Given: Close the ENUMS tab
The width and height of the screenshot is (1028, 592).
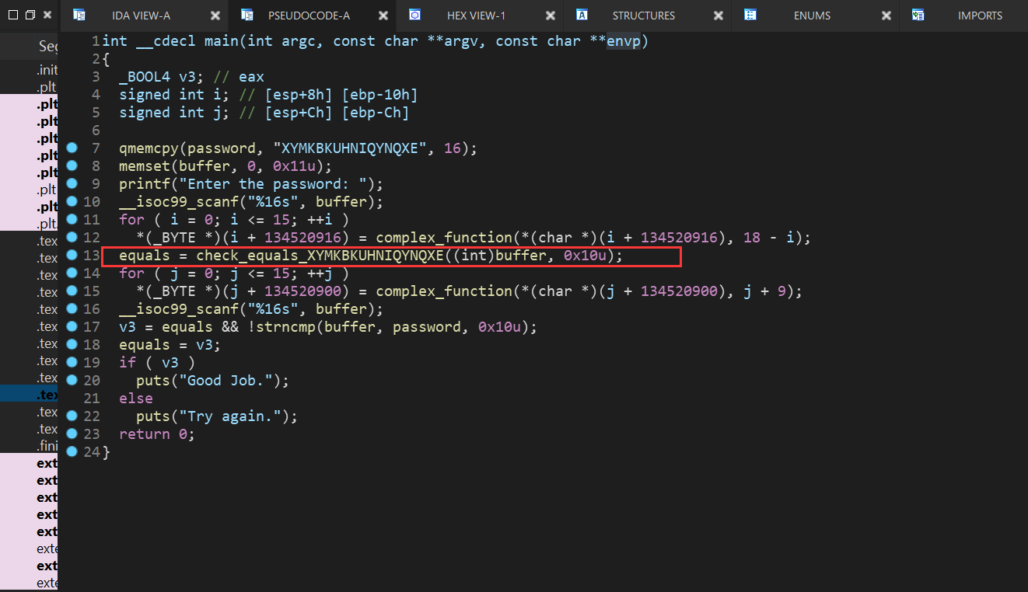Looking at the screenshot, I should tap(886, 16).
